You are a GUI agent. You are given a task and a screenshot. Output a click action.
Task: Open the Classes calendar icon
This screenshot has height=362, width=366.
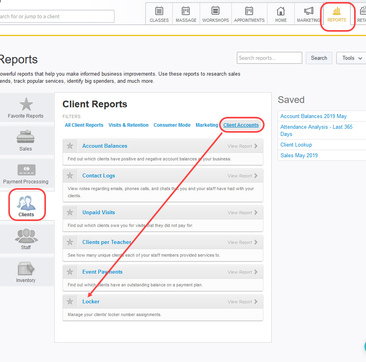(159, 11)
